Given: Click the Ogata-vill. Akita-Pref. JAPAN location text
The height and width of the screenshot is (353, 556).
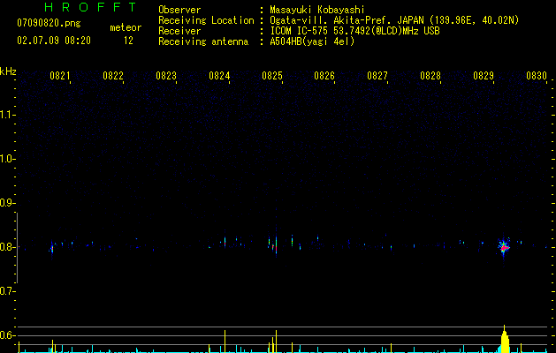Looking at the screenshot, I should 394,20.
